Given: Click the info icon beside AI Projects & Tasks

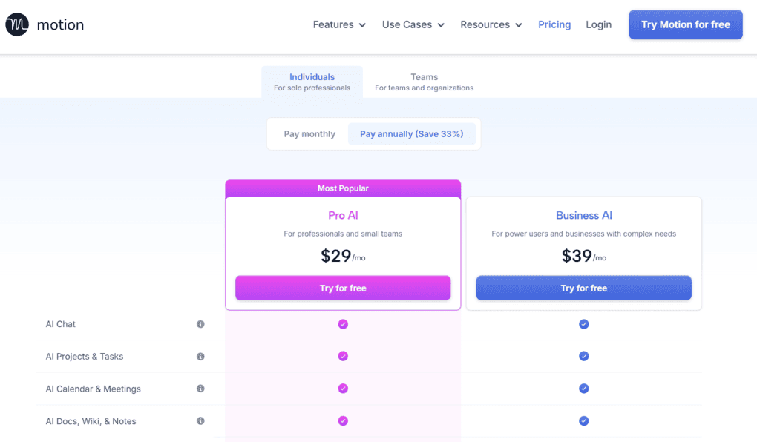Looking at the screenshot, I should tap(200, 356).
